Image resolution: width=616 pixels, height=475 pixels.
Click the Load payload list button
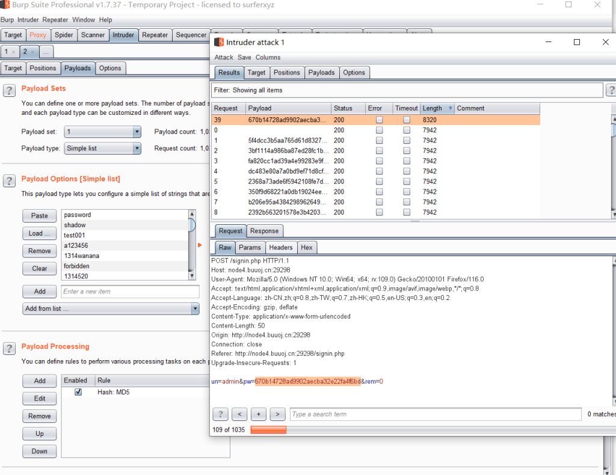(x=40, y=233)
